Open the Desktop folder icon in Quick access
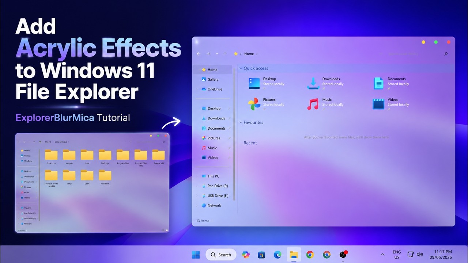Viewport: 468px width, 263px height. [254, 83]
